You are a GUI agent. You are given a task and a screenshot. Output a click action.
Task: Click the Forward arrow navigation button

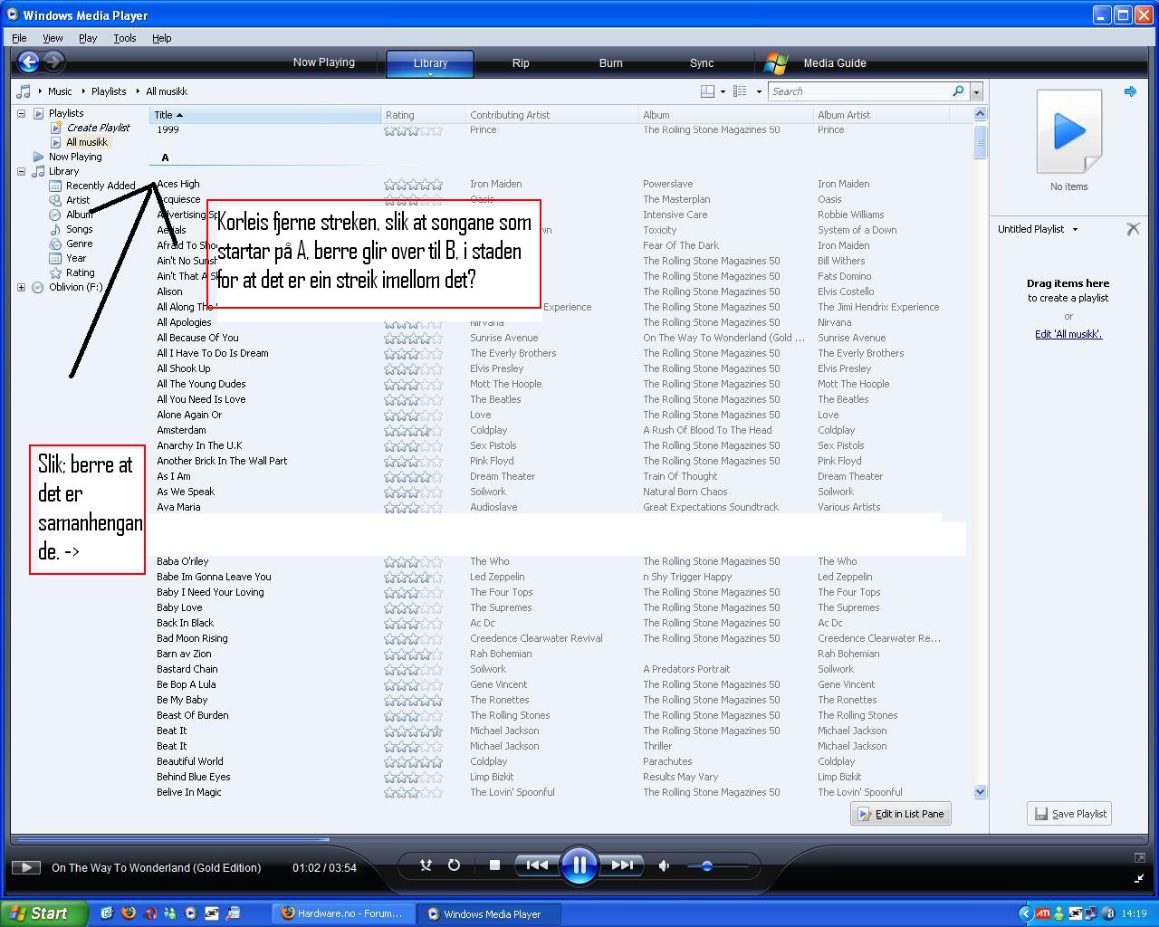coord(53,62)
